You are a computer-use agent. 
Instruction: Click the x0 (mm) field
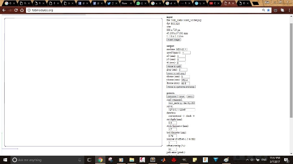181,56
